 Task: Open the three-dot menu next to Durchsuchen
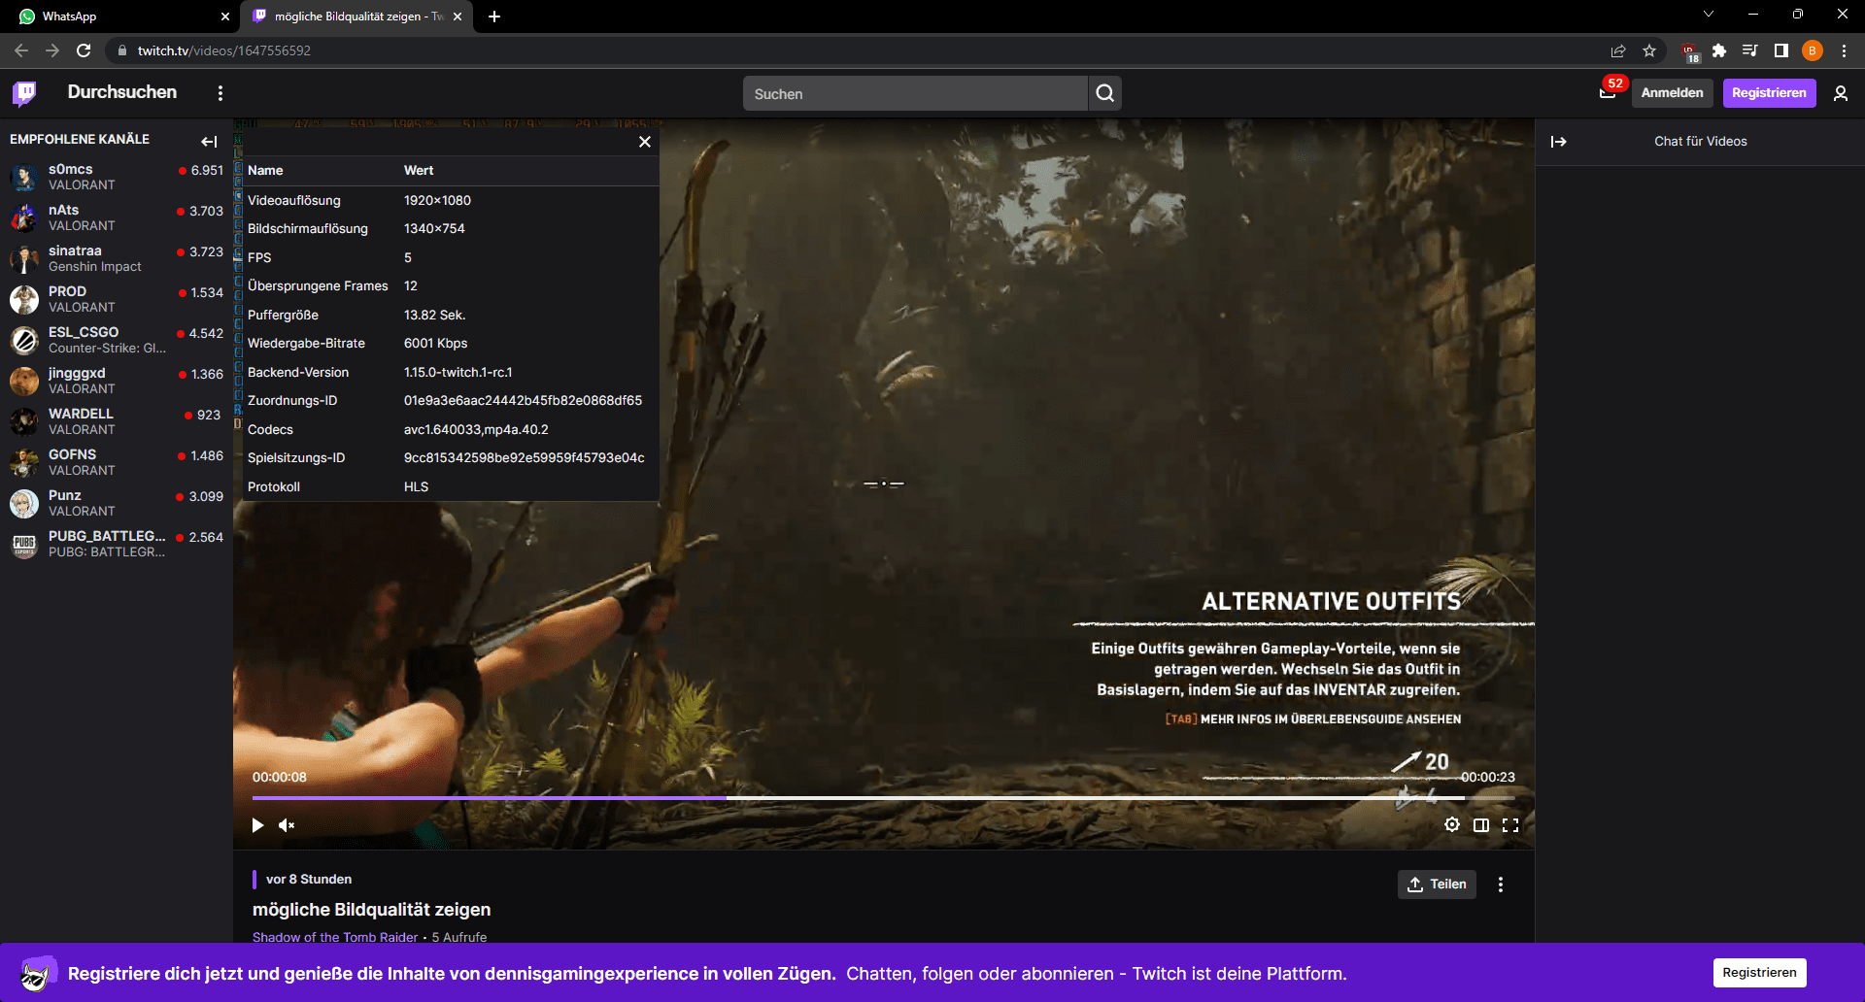point(220,93)
